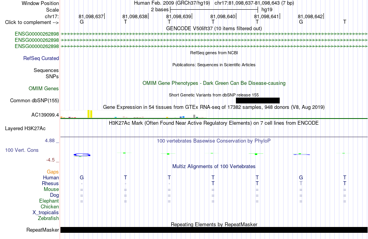The width and height of the screenshot is (368, 239).
Task: Click the 81,098,641 position marker
Action: pyautogui.click(x=267, y=16)
